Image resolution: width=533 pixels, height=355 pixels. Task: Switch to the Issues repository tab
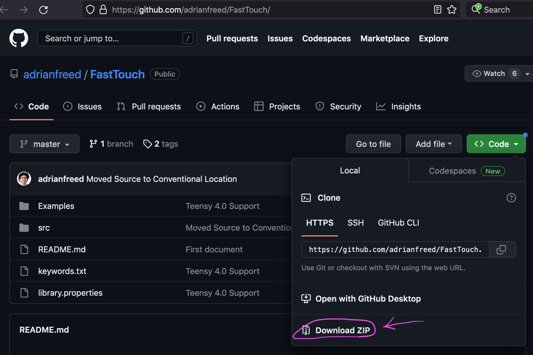(82, 107)
